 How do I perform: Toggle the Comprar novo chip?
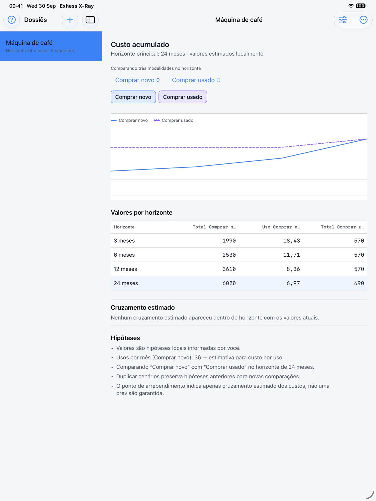tap(133, 97)
